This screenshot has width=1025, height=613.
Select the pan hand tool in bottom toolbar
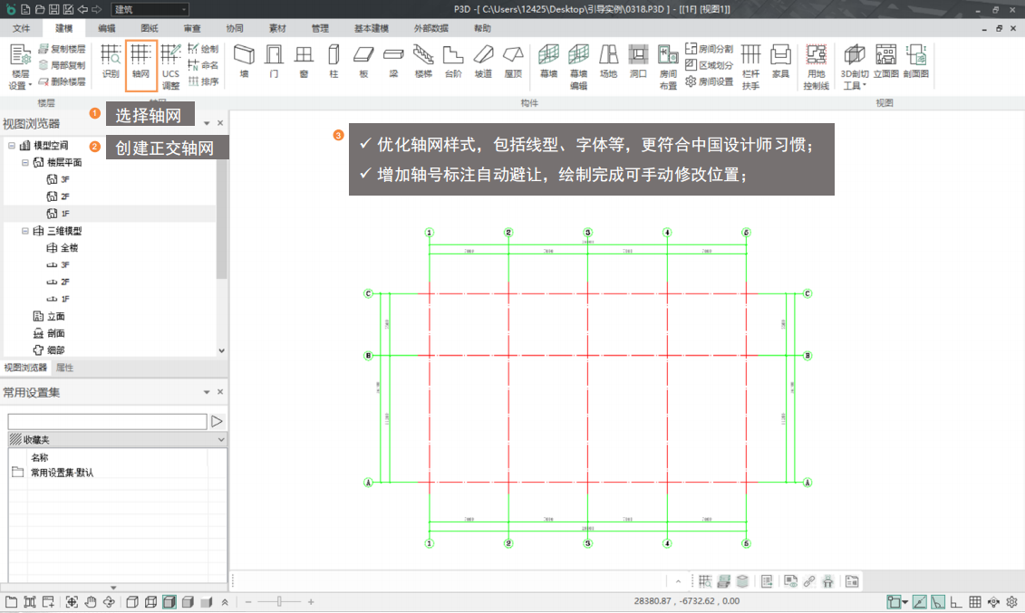click(x=90, y=602)
